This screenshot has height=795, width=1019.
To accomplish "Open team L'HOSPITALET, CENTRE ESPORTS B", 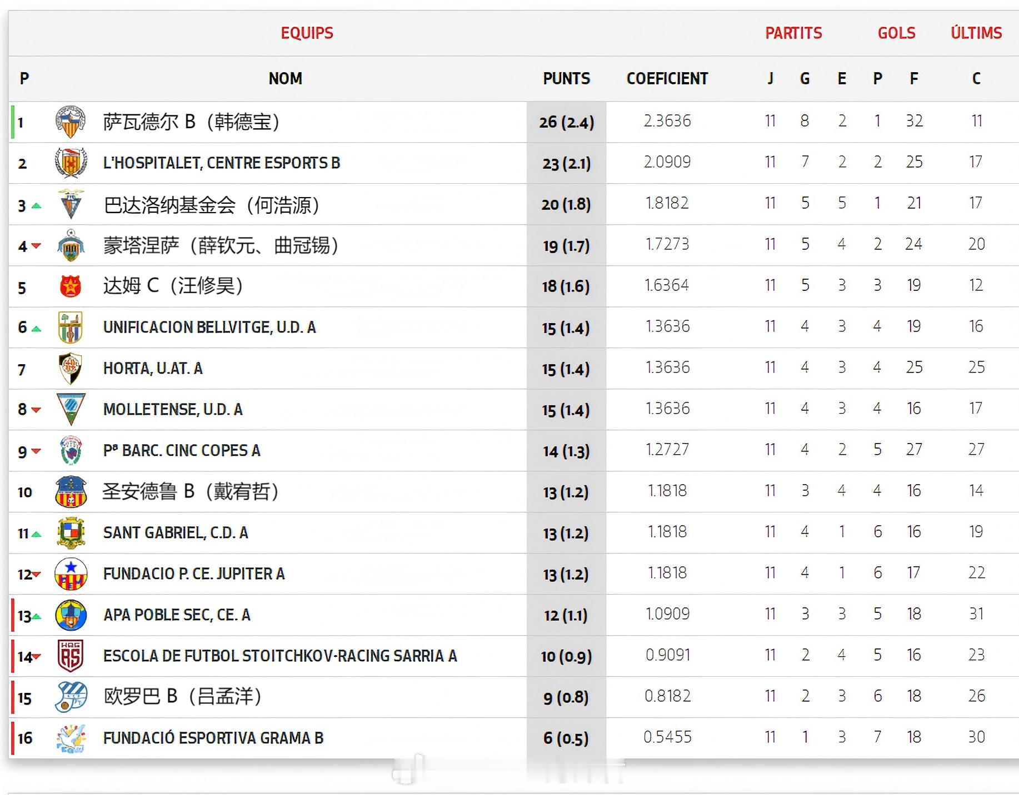I will [x=222, y=163].
